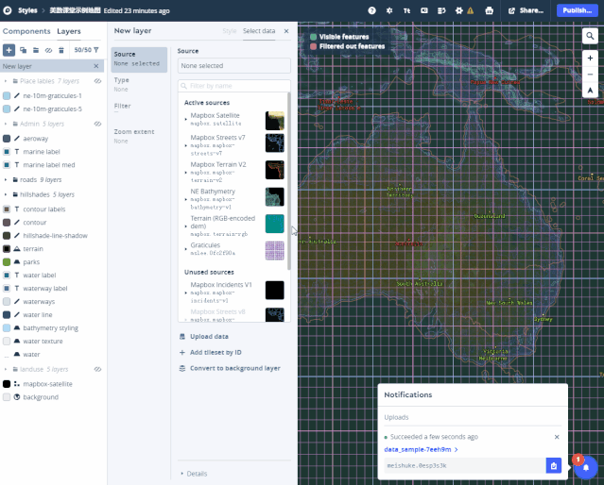Filter layers via 50/50 funnel icon
This screenshot has width=604, height=485.
point(86,50)
